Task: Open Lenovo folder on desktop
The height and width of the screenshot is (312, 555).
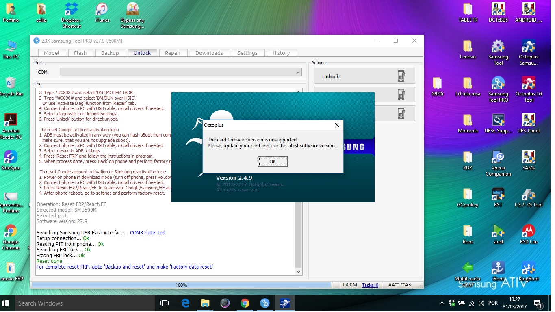Action: click(468, 50)
